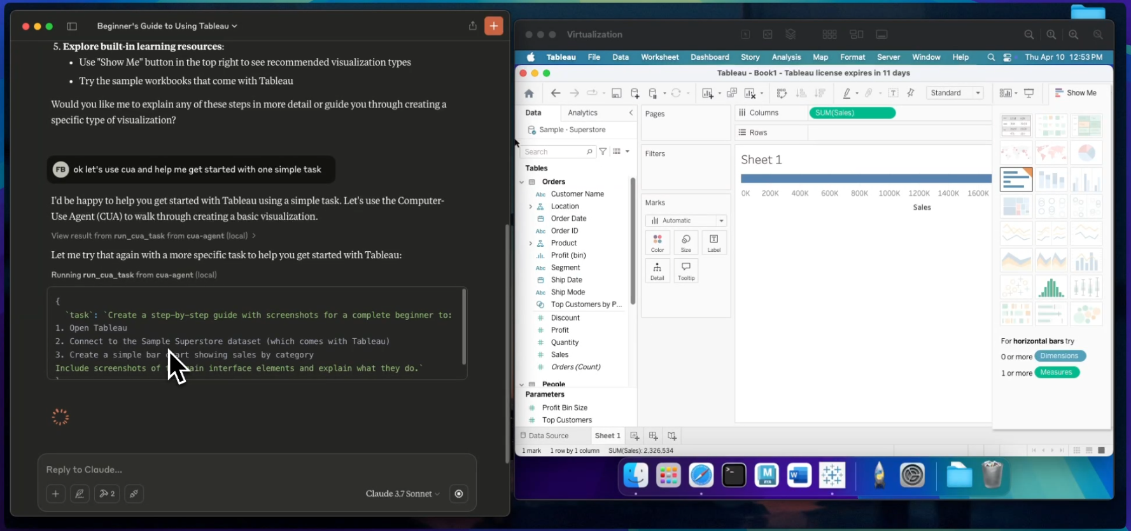Viewport: 1131px width, 531px height.
Task: Click the Detail card in Marks
Action: tap(657, 271)
